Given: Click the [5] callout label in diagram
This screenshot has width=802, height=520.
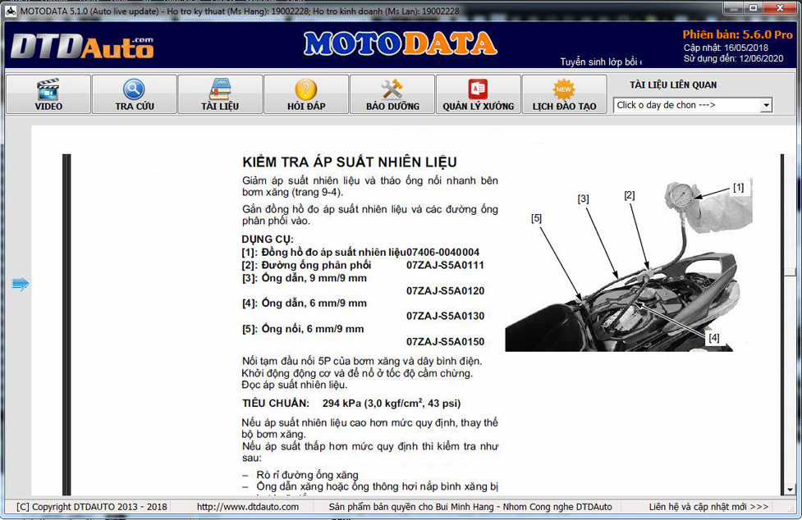Looking at the screenshot, I should [x=536, y=218].
